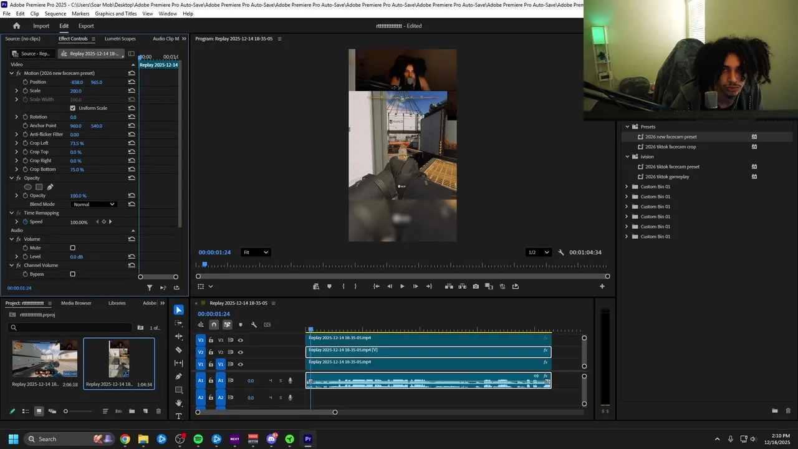
Task: Select the Pen tool in tools panel
Action: click(x=179, y=377)
